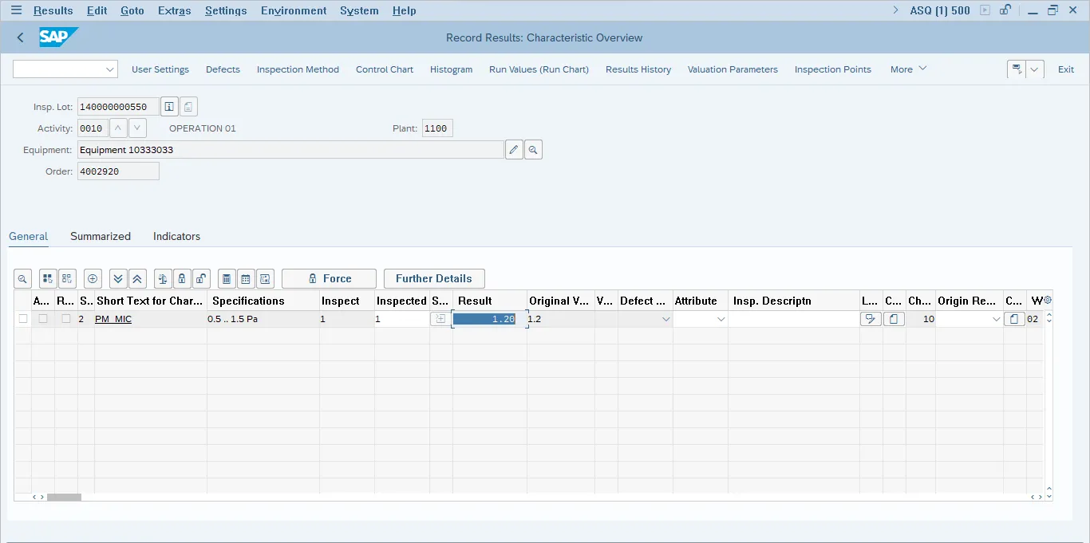1090x543 pixels.
Task: Click the circled plus icon in table toolbar
Action: pyautogui.click(x=93, y=278)
